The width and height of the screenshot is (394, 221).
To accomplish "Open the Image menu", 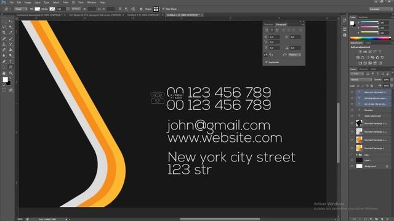I will (28, 2).
